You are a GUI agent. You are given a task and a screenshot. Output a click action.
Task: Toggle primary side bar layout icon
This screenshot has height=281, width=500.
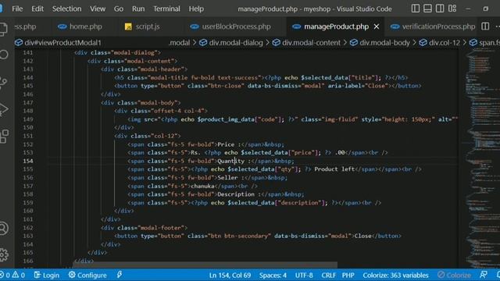(415, 9)
